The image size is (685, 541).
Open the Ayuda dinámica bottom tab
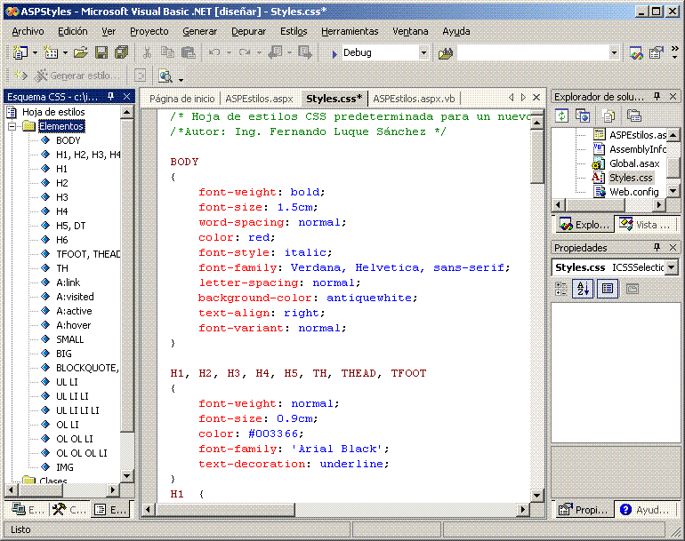645,510
